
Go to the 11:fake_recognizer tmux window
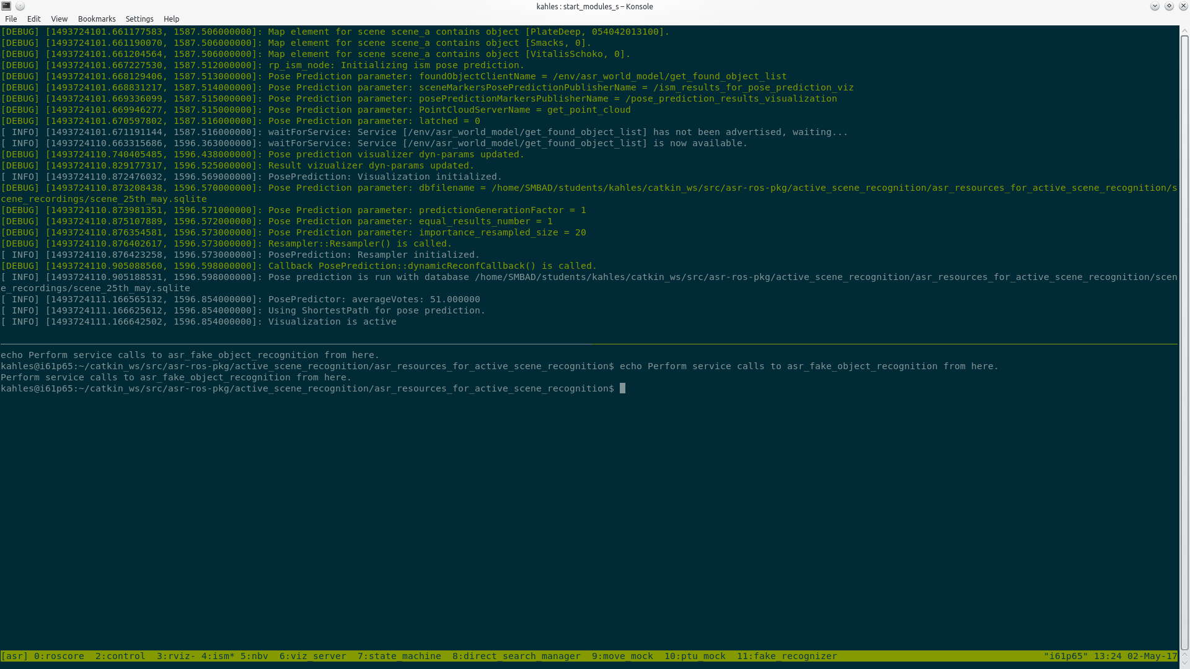(x=787, y=656)
